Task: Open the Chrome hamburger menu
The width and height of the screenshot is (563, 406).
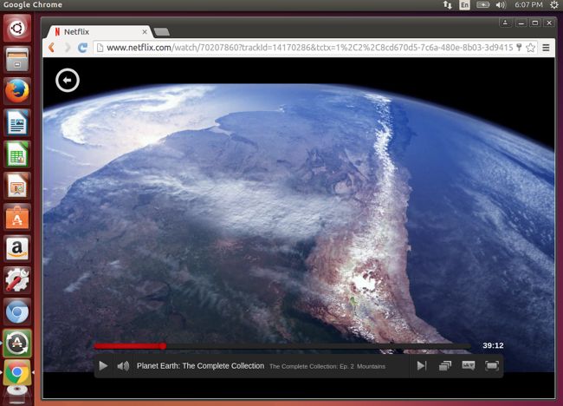Action: (546, 48)
